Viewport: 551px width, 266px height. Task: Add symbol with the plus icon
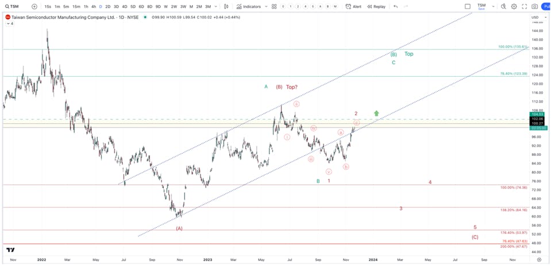(34, 6)
